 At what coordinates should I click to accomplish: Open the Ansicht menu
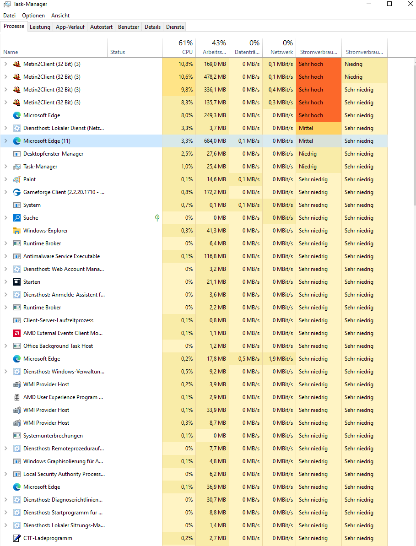click(x=60, y=15)
